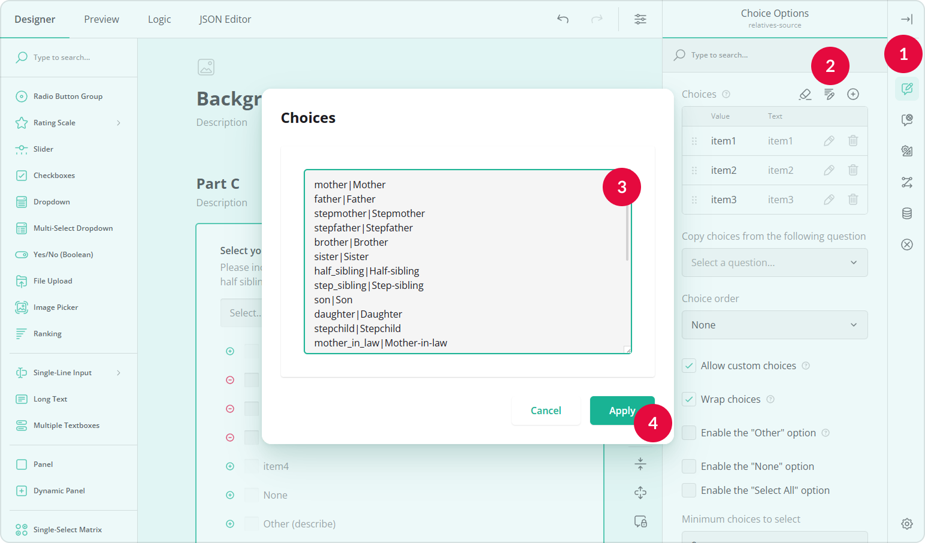Open the Choice order dropdown
The width and height of the screenshot is (925, 543).
coord(774,324)
